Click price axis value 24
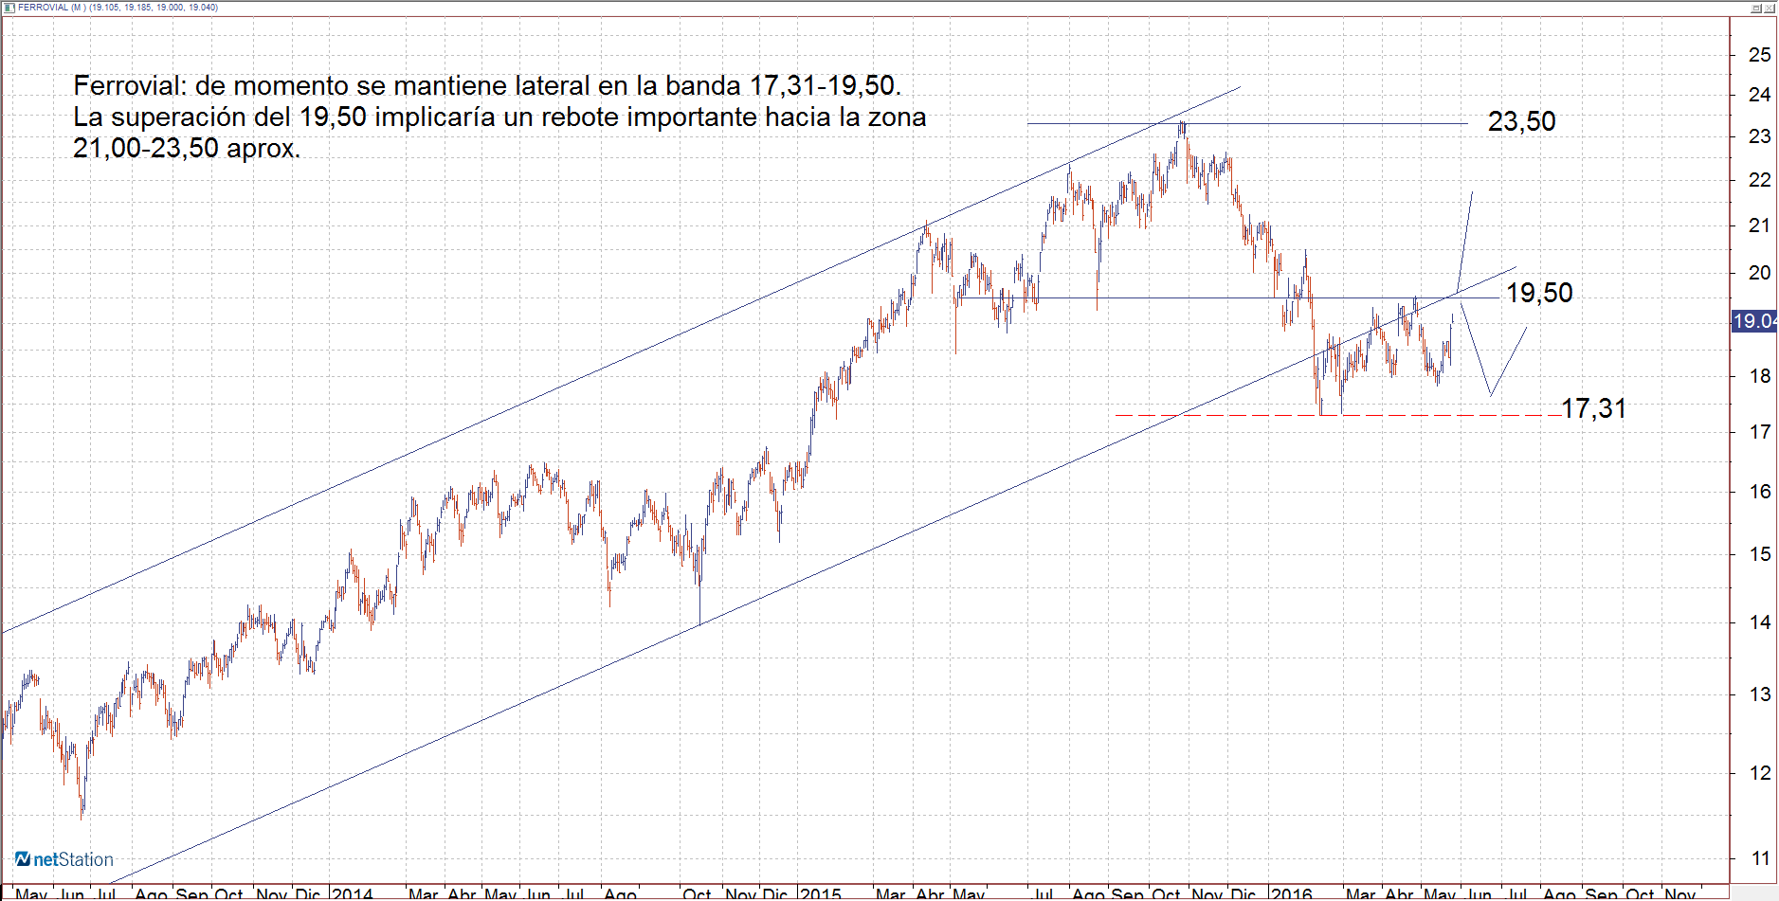Screen dimensions: 1779x901 coord(1759,95)
